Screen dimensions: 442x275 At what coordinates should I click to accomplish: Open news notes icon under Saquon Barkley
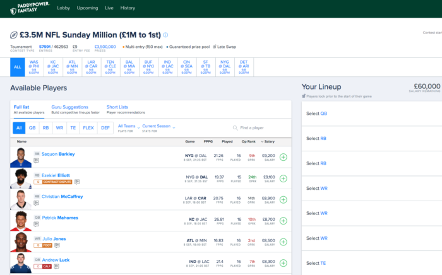click(x=37, y=161)
